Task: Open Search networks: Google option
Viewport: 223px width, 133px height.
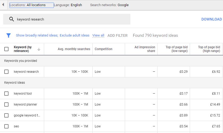Action: [x=109, y=5]
